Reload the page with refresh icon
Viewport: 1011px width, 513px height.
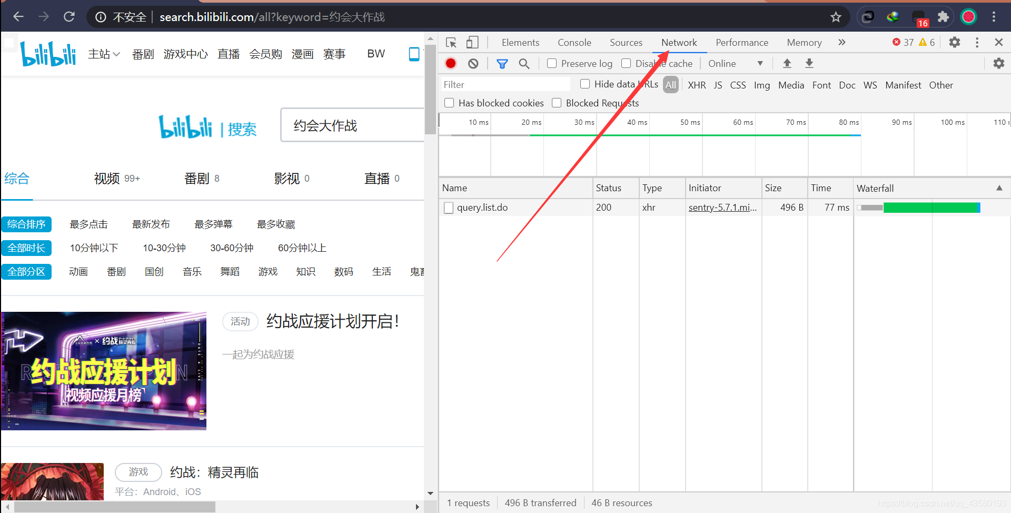click(x=69, y=17)
